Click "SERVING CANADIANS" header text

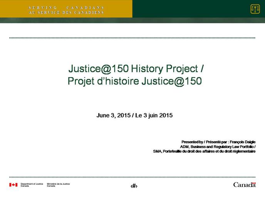[x=66, y=8]
